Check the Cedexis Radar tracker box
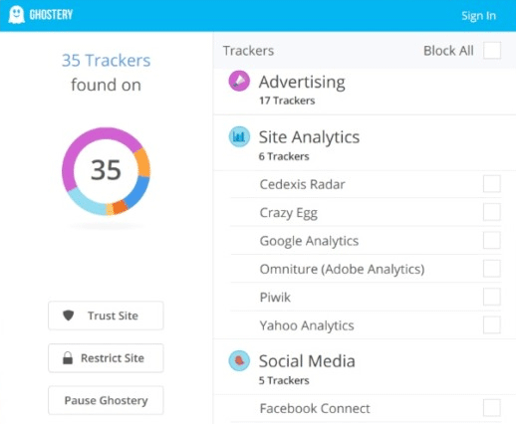Screen dimensions: 516x424 click(x=492, y=184)
